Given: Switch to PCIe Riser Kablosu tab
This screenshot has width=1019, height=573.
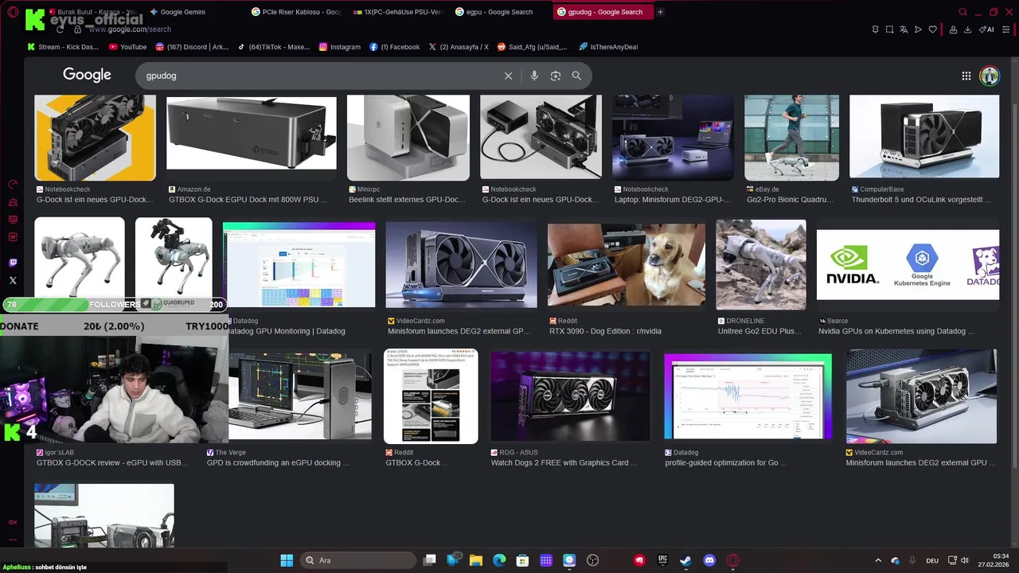Looking at the screenshot, I should (x=296, y=12).
